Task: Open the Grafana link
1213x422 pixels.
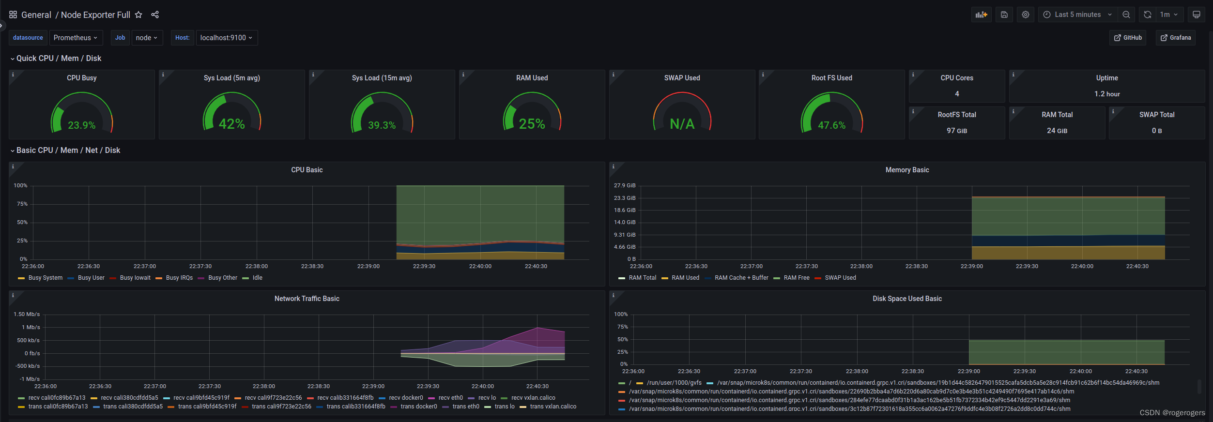Action: (x=1176, y=38)
